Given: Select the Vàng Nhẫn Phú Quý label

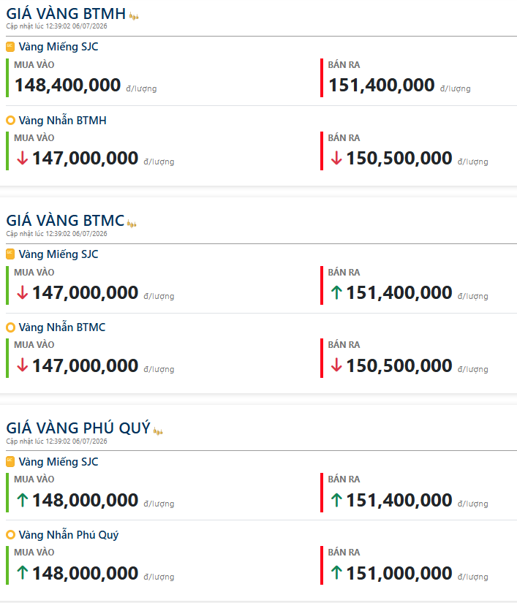Looking at the screenshot, I should 69,535.
